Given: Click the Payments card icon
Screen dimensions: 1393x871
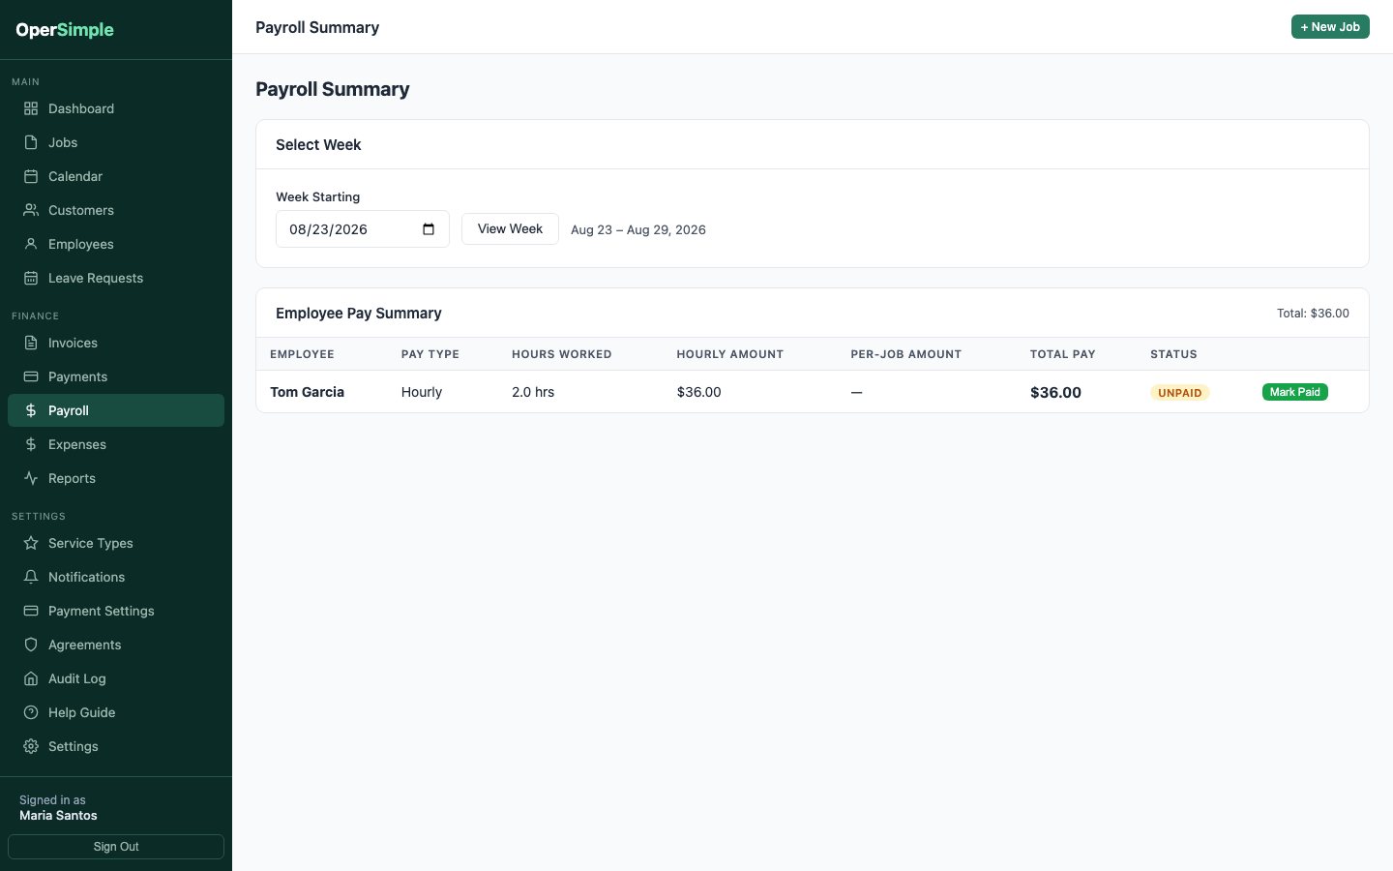Looking at the screenshot, I should 31,376.
